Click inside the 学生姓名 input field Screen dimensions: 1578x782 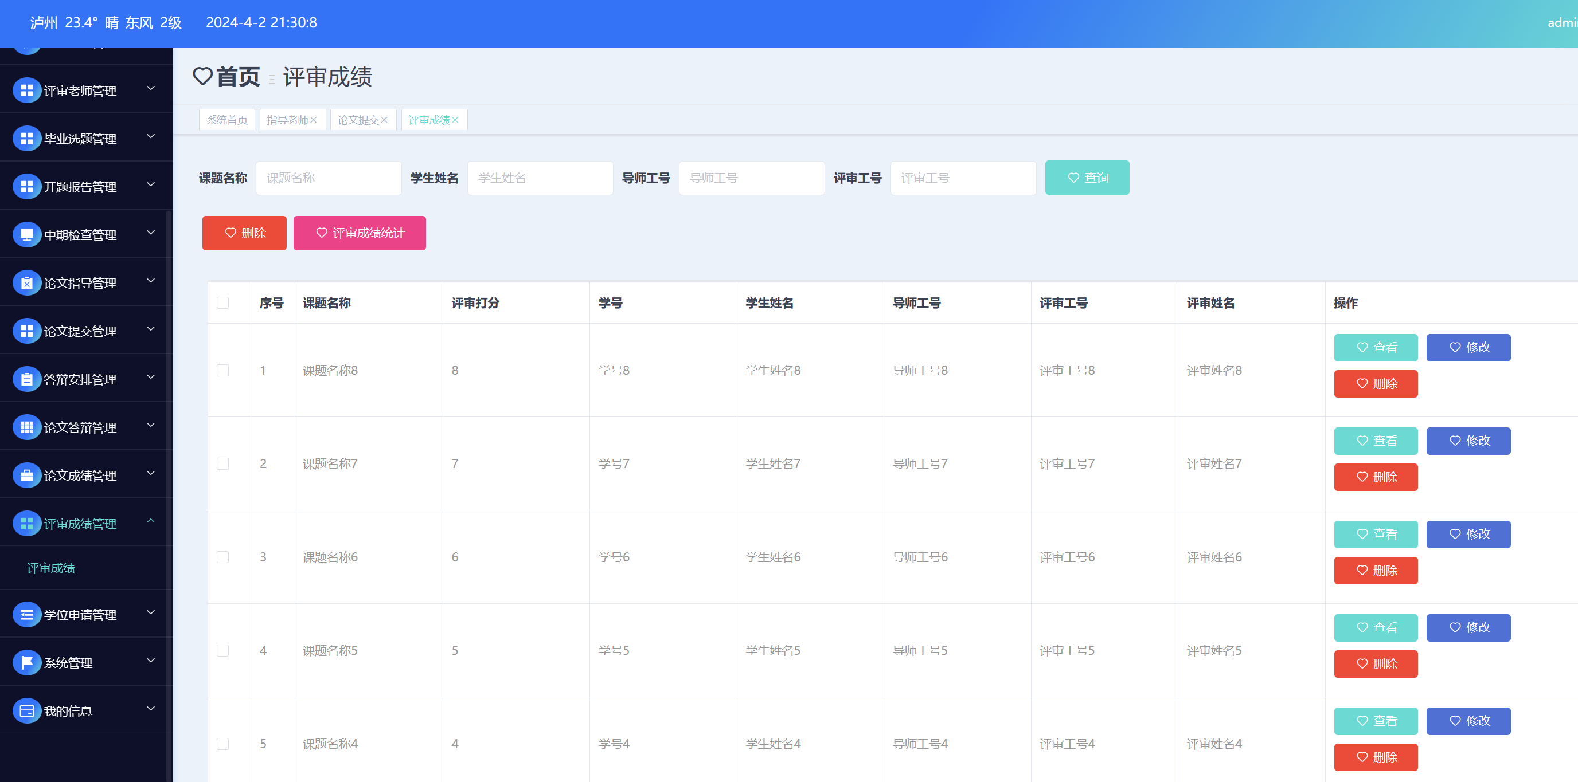point(539,178)
